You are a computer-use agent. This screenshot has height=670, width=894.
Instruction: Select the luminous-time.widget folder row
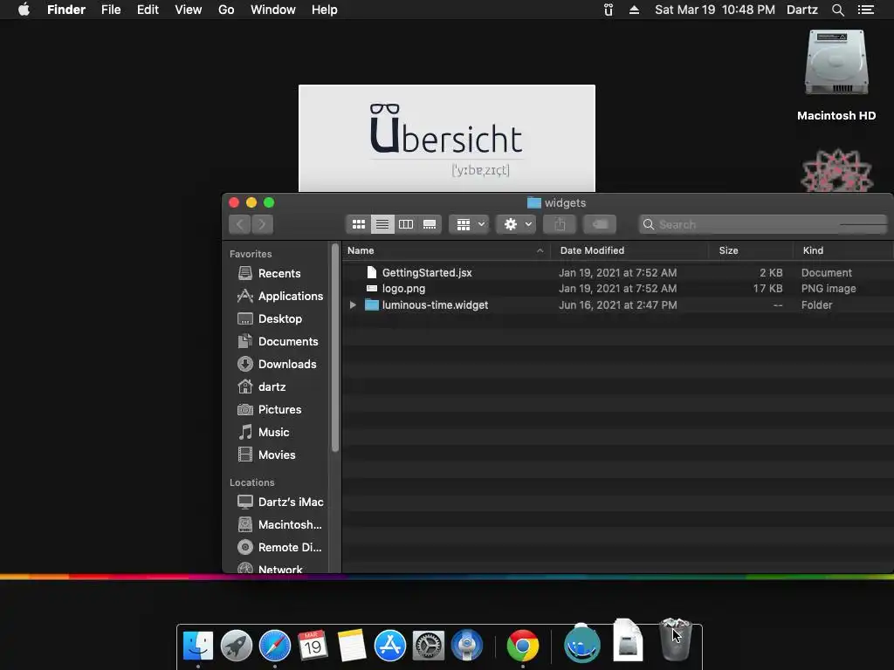[617, 304]
